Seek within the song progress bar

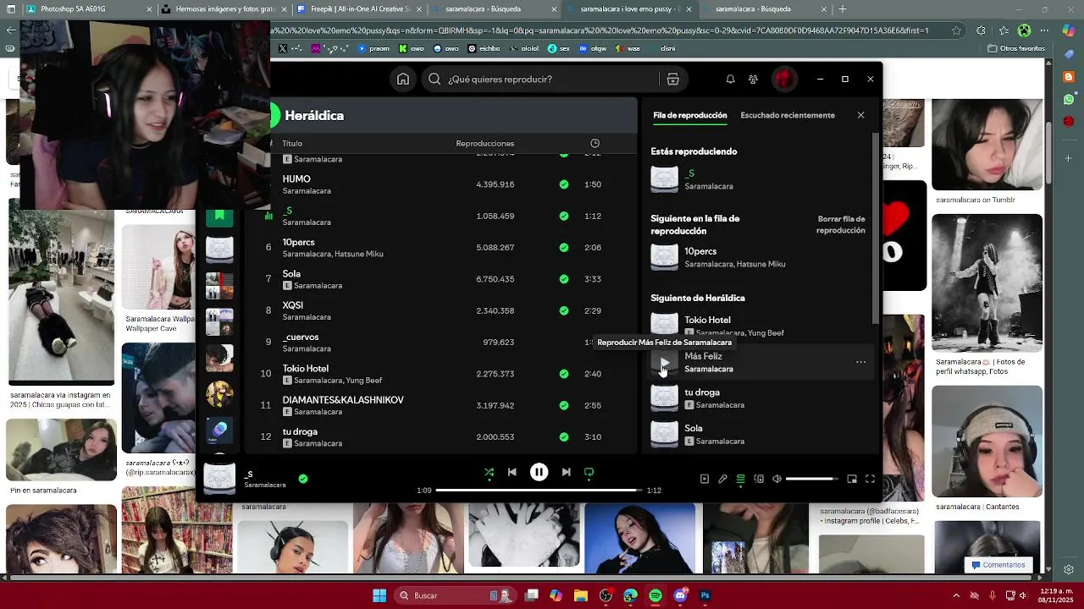click(539, 490)
